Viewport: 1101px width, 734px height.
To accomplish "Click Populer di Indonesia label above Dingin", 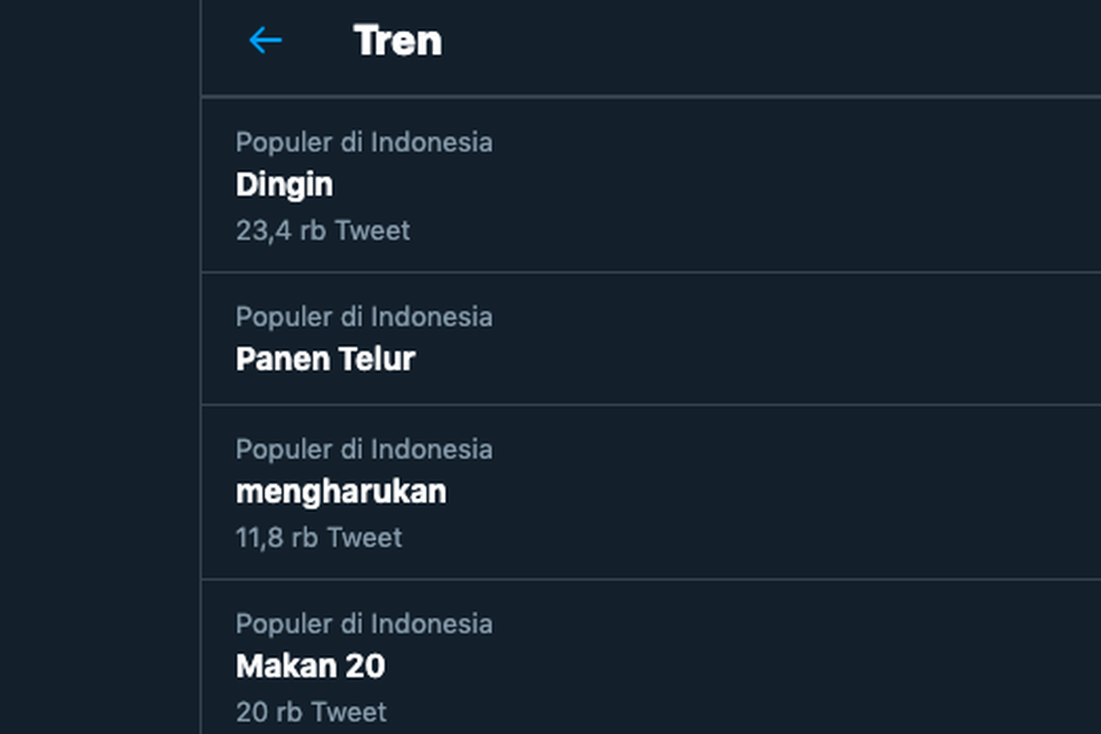I will pos(364,142).
